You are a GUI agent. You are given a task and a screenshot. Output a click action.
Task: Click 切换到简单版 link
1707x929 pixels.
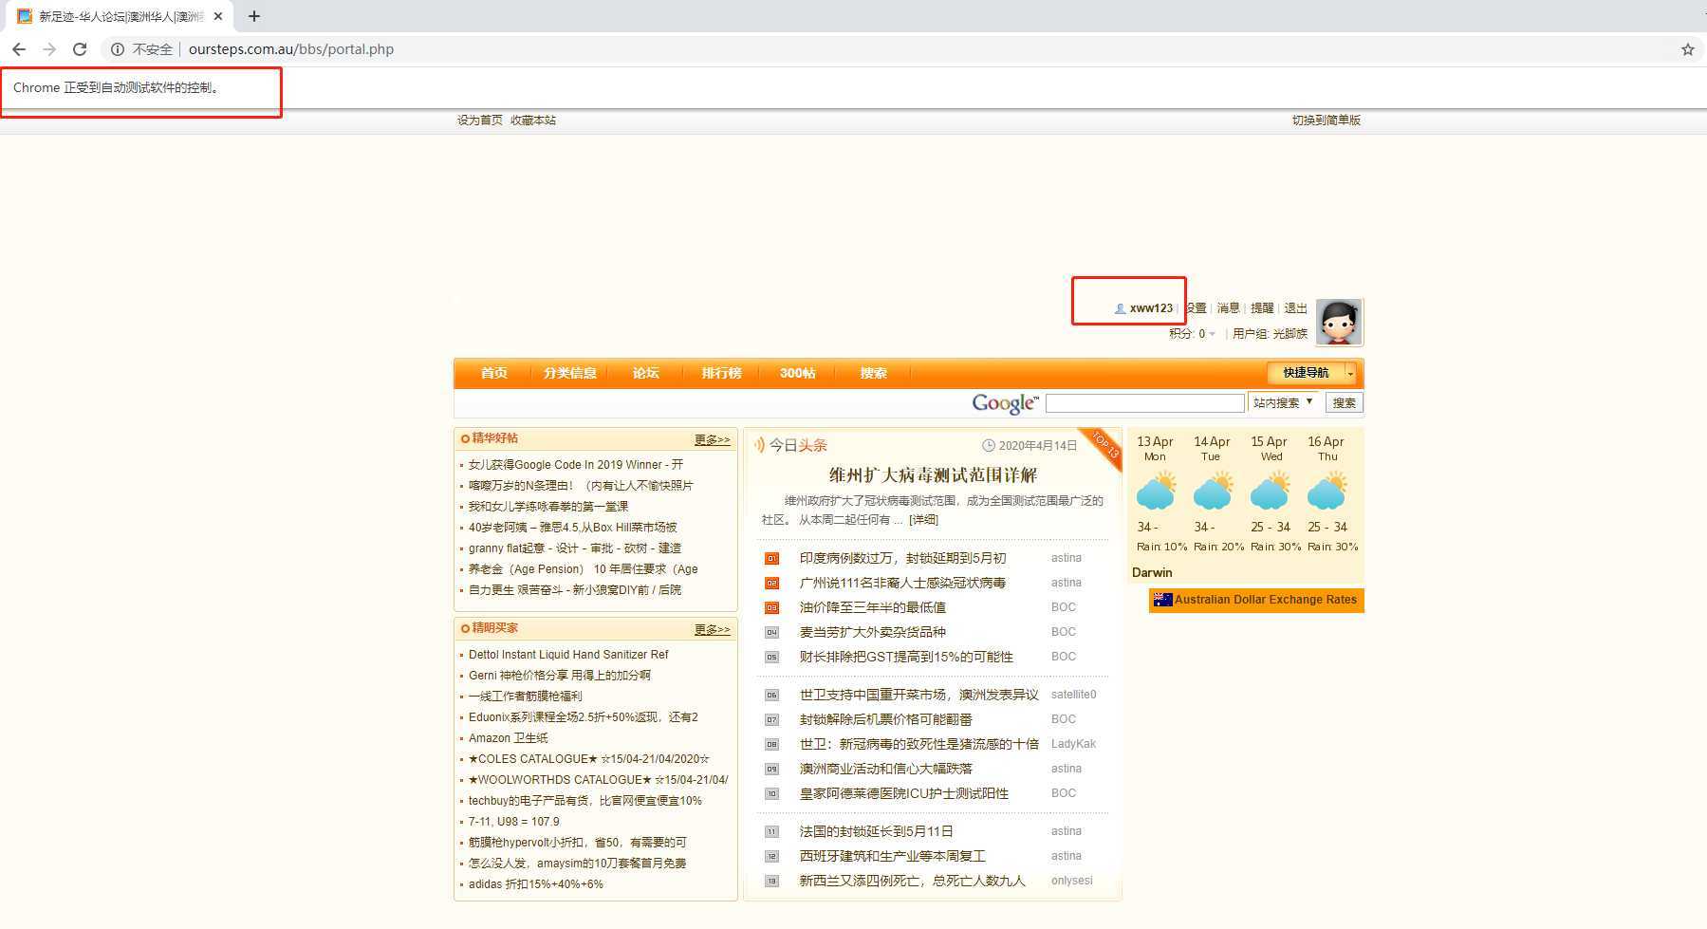pyautogui.click(x=1327, y=121)
